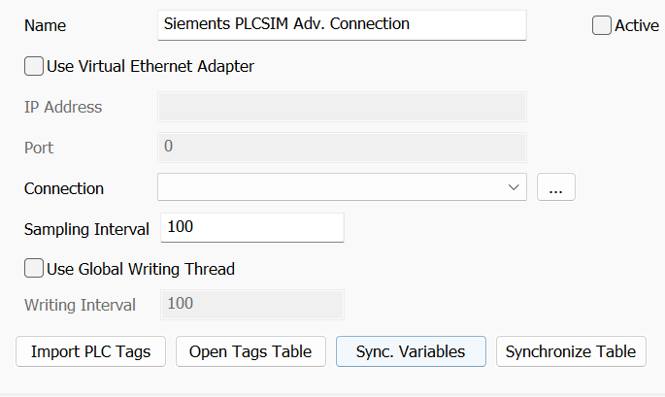The height and width of the screenshot is (397, 665).
Task: Open the Tags Table
Action: [250, 351]
